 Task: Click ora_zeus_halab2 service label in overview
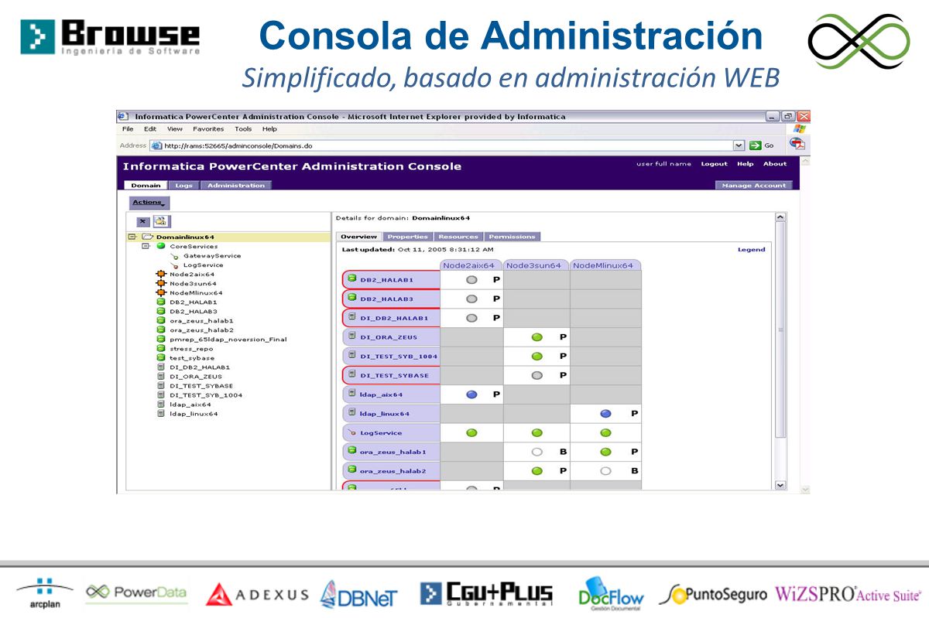(391, 471)
